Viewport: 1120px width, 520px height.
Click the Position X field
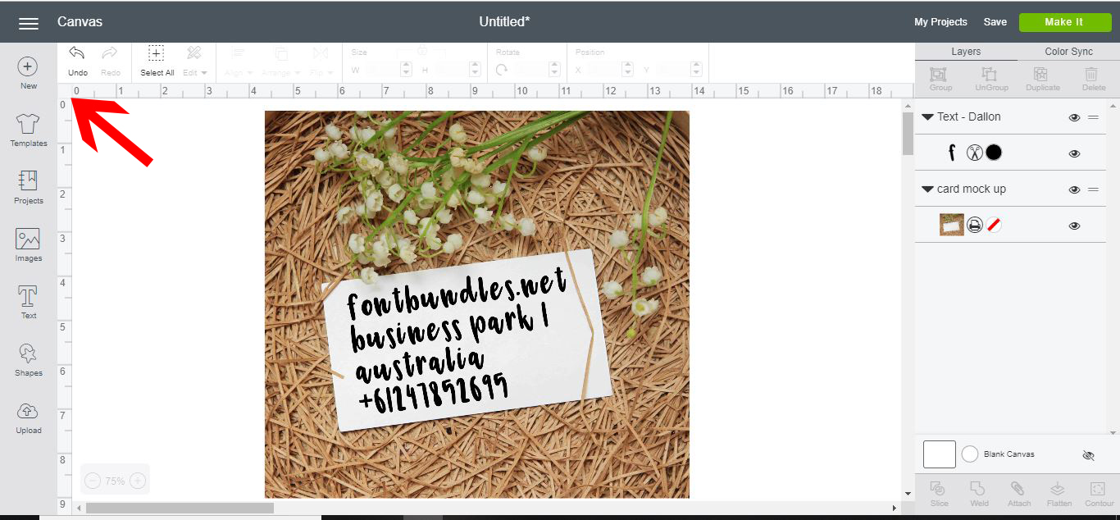tap(609, 70)
